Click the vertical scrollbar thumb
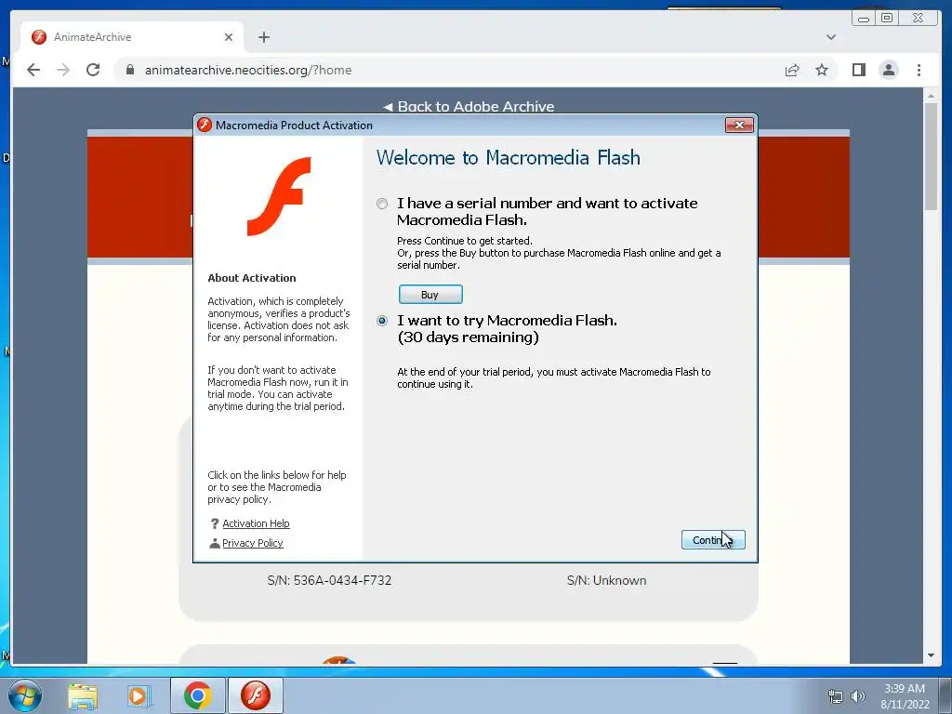Screen dimensions: 952x714 (931, 156)
